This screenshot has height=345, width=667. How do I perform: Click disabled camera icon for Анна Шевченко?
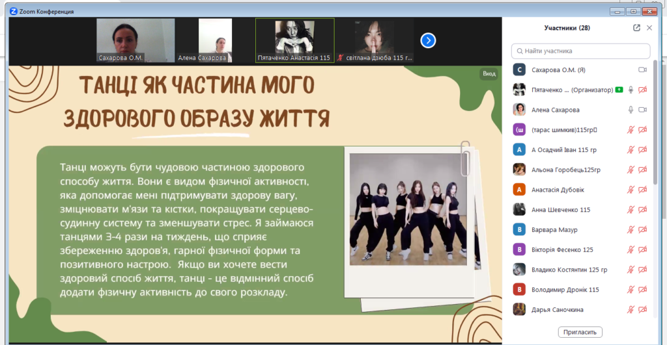[642, 209]
